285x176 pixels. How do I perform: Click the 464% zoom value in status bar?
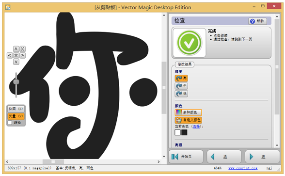(x=218, y=168)
